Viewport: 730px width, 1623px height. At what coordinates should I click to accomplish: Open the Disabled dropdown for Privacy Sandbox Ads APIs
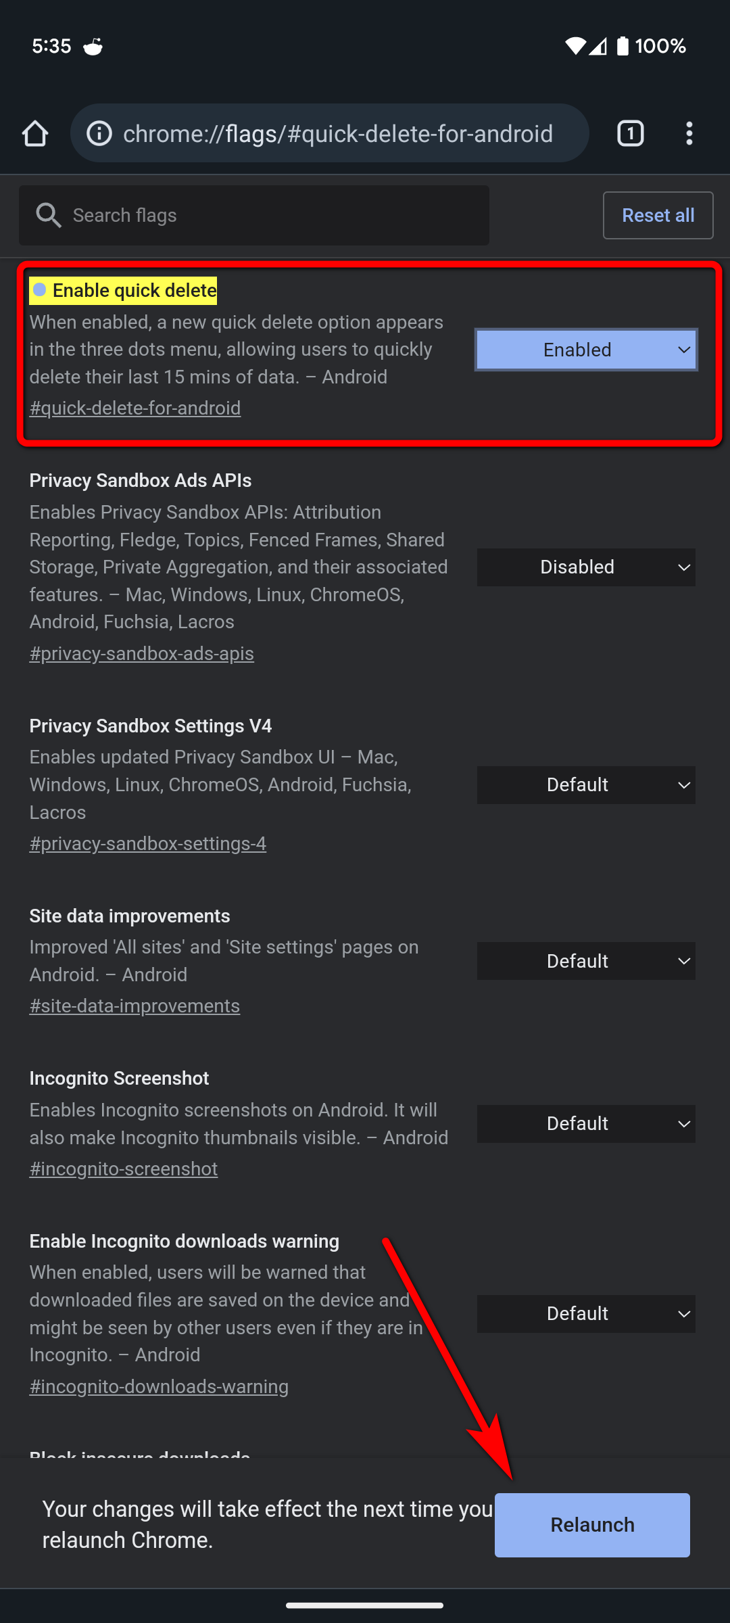click(585, 567)
